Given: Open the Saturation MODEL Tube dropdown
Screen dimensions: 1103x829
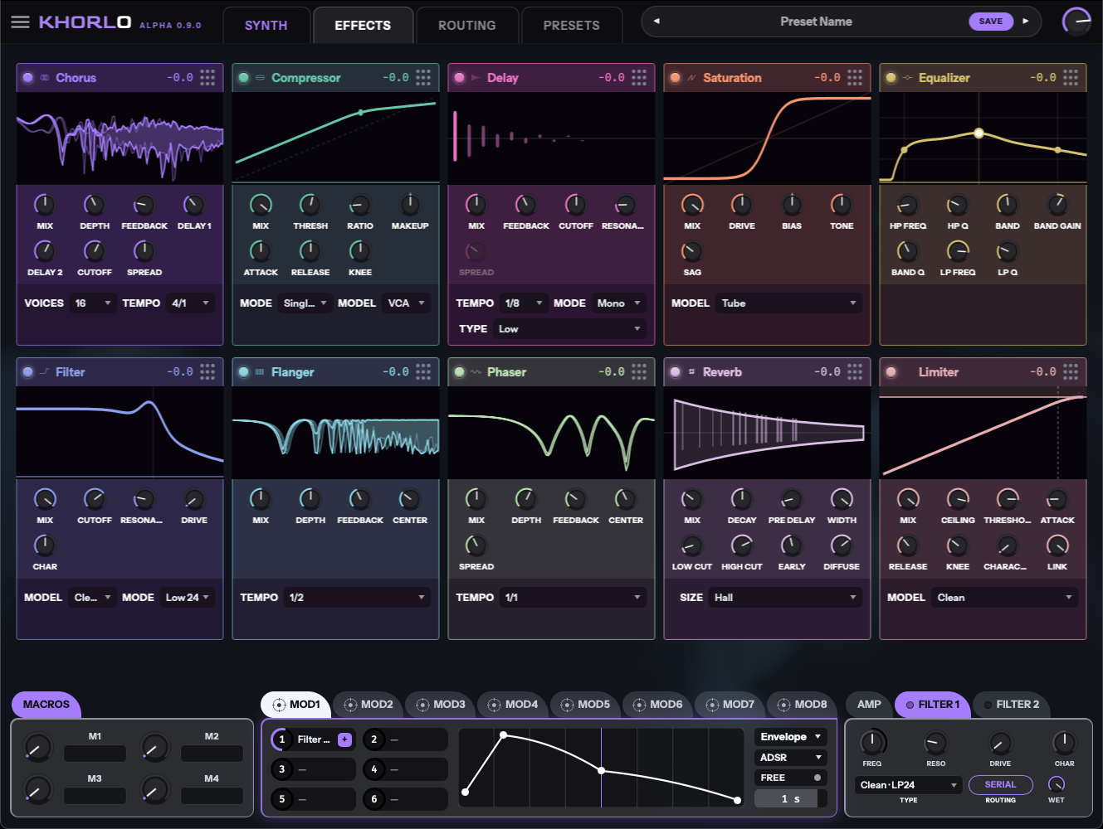Looking at the screenshot, I should (x=788, y=303).
